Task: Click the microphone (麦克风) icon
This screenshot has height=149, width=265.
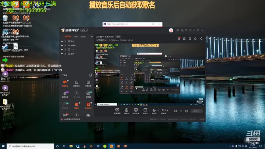Action: [x=154, y=110]
